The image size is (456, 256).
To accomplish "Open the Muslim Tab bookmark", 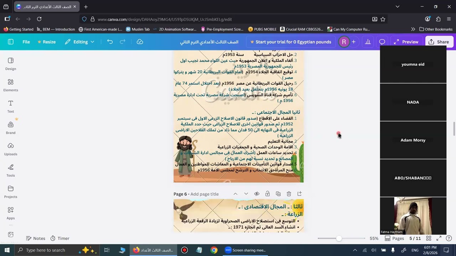I will click(x=138, y=29).
